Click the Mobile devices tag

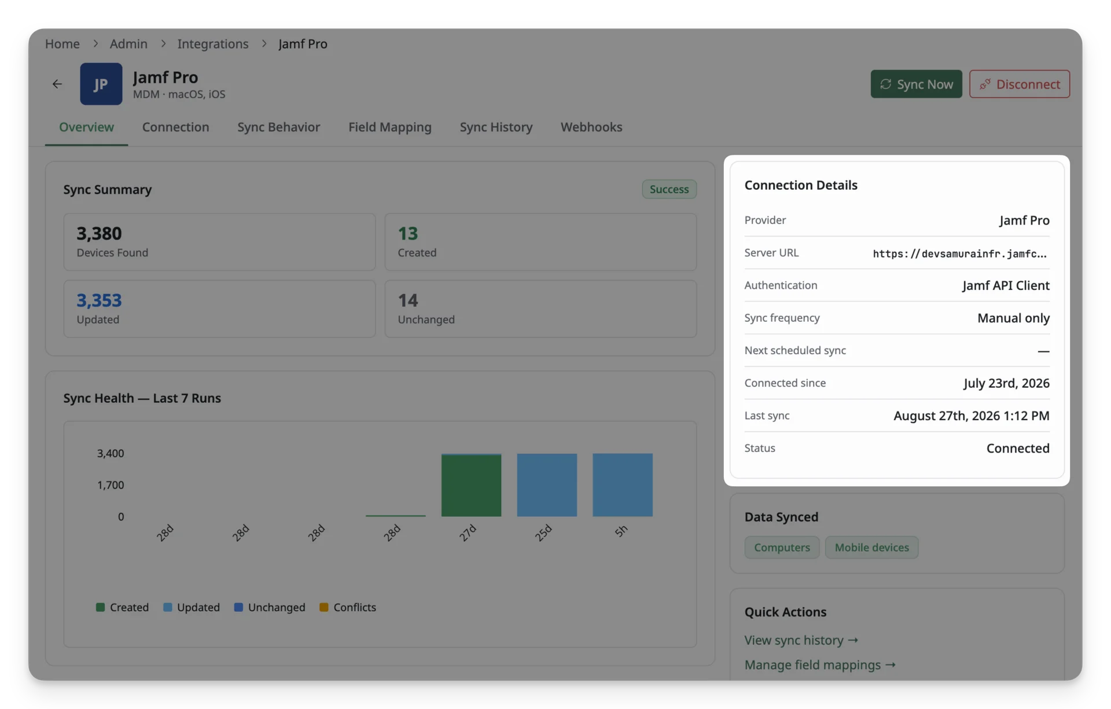click(871, 548)
